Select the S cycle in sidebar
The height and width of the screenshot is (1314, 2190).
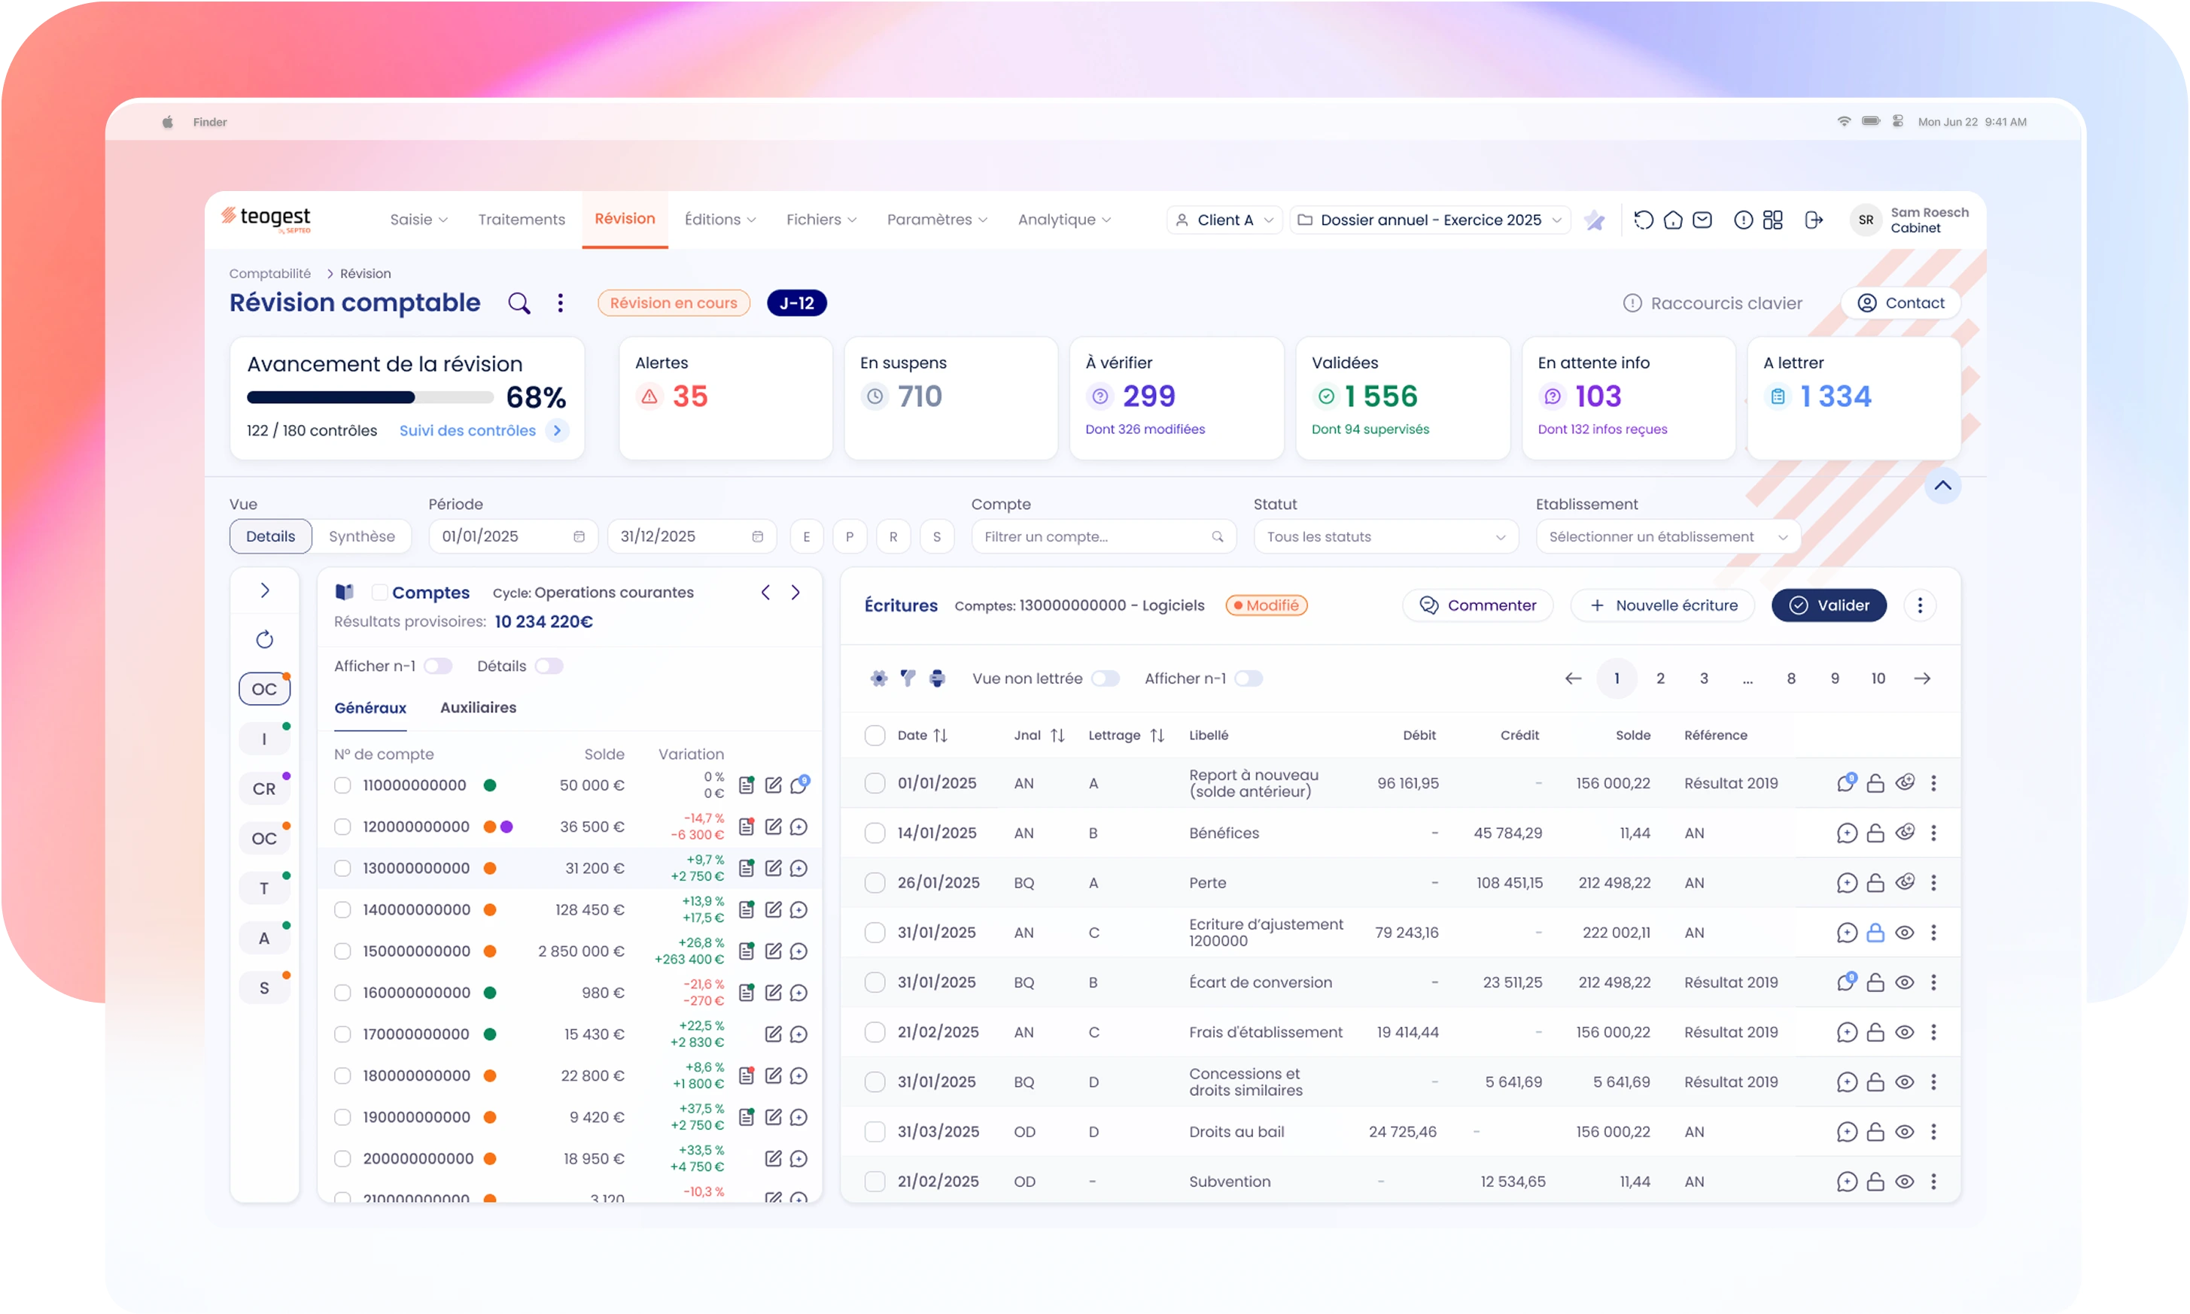264,988
